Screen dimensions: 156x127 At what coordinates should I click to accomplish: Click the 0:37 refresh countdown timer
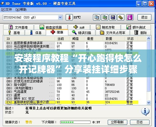click(96, 122)
